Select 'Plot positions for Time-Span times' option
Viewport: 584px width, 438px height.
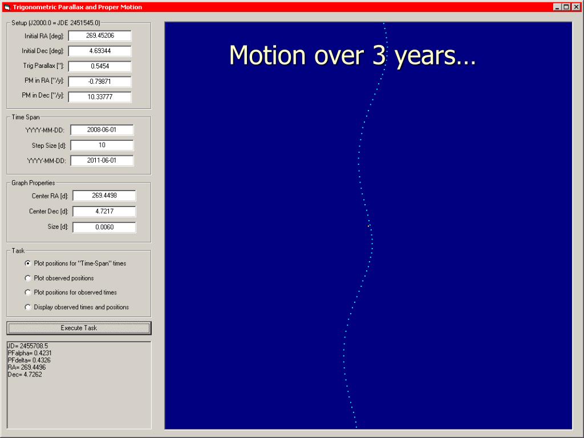[27, 263]
